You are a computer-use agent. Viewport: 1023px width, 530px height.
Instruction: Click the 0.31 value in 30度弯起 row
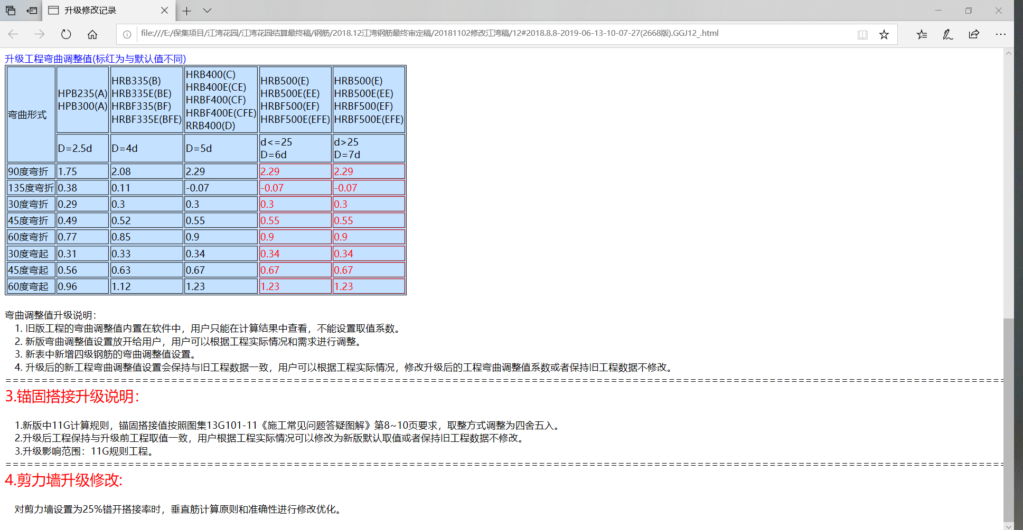(82, 254)
